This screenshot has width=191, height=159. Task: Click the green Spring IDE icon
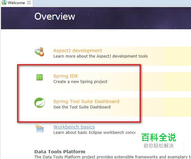39,77
